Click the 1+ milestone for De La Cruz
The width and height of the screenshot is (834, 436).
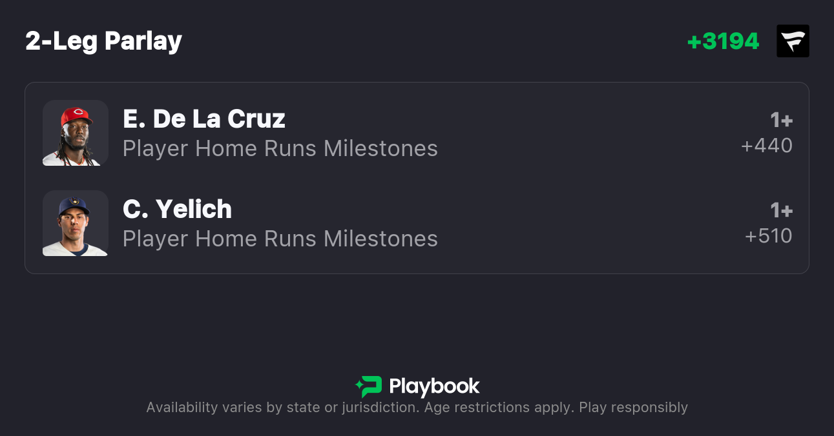click(781, 120)
